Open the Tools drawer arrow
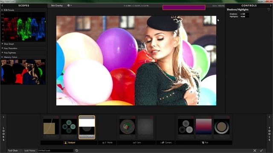The width and height of the screenshot is (273, 153). tap(269, 117)
